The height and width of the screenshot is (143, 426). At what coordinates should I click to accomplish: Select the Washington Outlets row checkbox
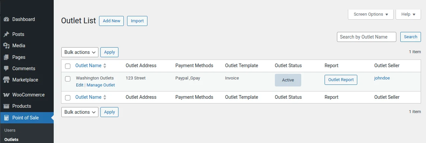(x=68, y=79)
